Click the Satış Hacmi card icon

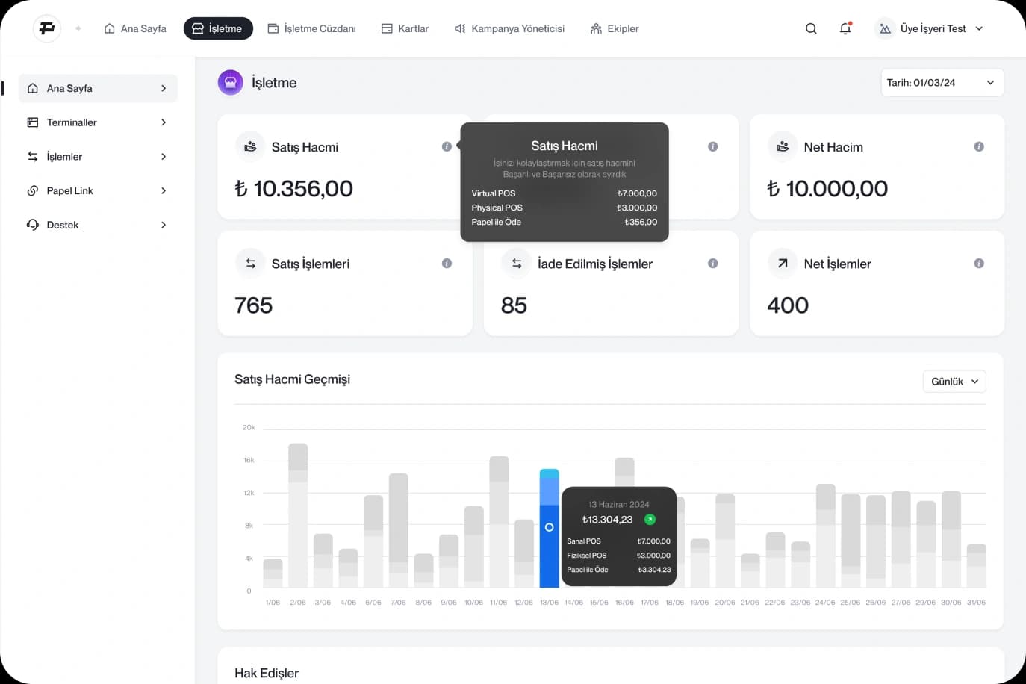point(250,146)
